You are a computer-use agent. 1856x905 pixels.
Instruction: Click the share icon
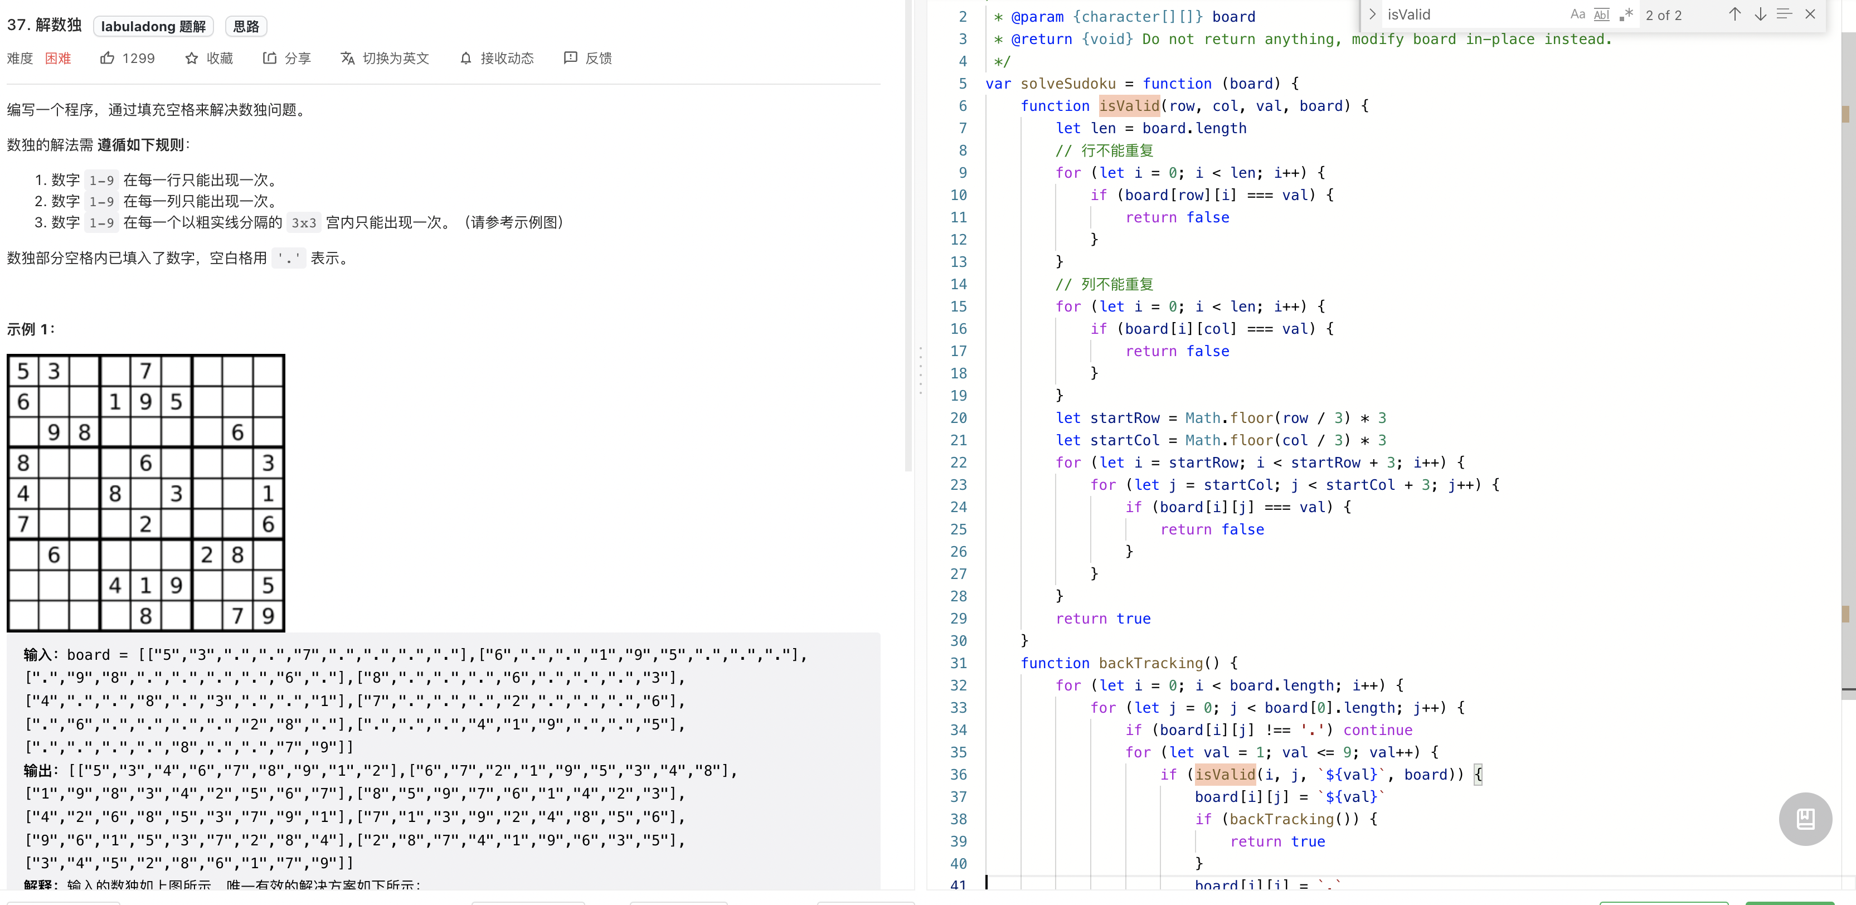pos(269,57)
